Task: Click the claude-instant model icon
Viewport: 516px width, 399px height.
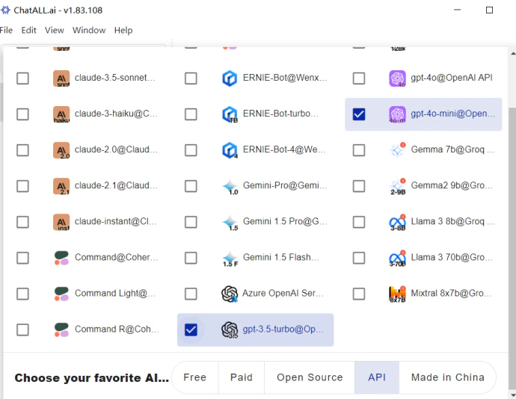Action: point(61,222)
